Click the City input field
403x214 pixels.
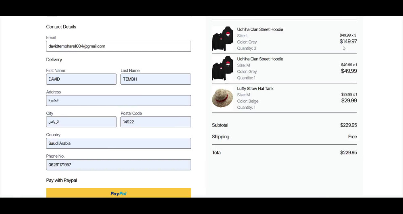click(81, 122)
